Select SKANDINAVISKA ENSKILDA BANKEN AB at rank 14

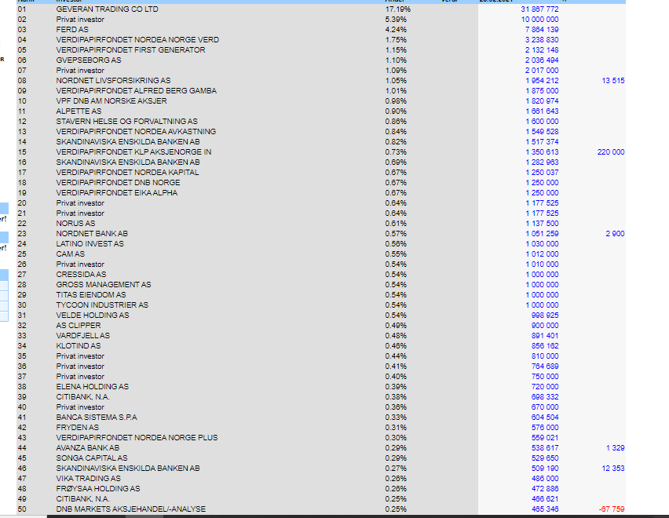[128, 142]
